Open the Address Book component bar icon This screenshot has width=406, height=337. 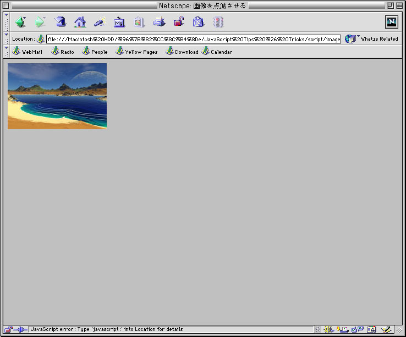[371, 329]
